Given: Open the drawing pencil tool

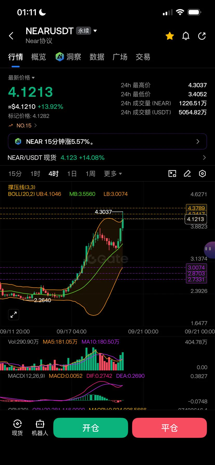Looking at the screenshot, I should (x=187, y=174).
